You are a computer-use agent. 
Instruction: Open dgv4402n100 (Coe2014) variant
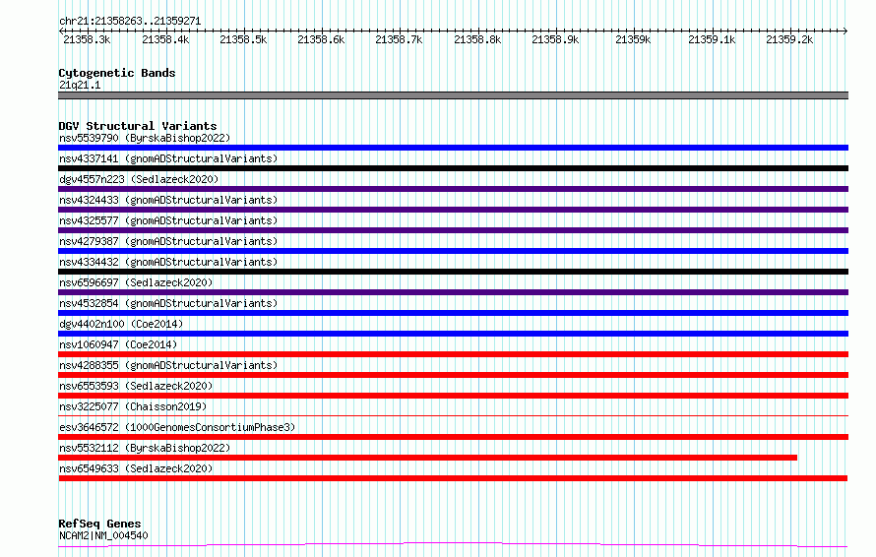click(x=121, y=324)
